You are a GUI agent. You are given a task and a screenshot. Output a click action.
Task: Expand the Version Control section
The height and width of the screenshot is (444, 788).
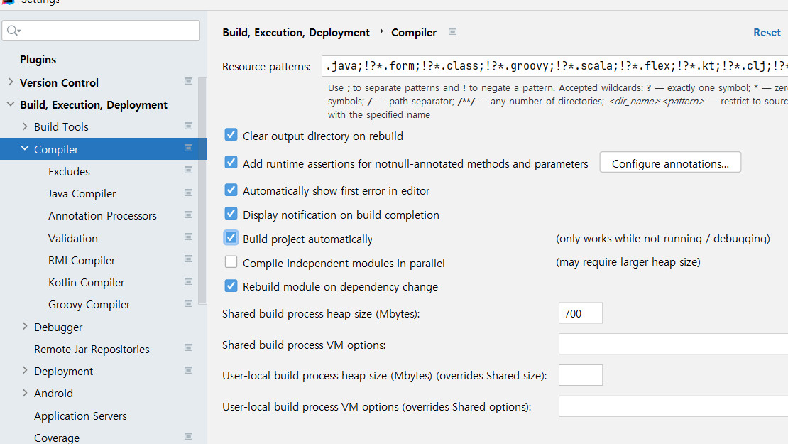coord(10,82)
